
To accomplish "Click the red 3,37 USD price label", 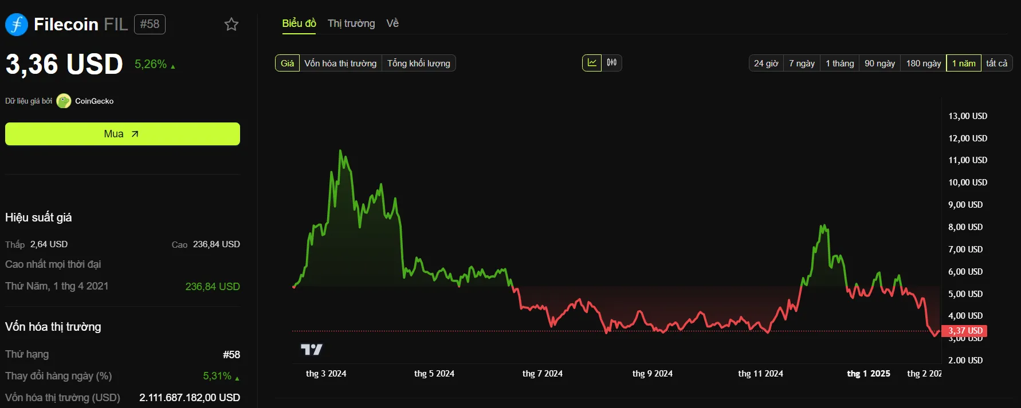I will tap(965, 331).
